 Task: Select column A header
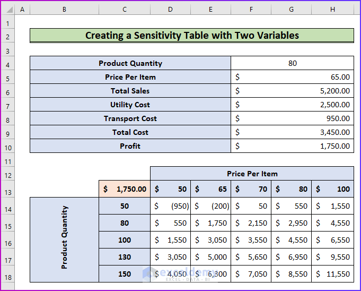[x=22, y=9]
